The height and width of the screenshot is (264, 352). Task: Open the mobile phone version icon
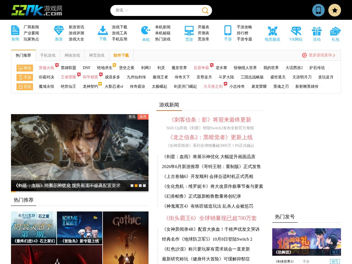(318, 10)
